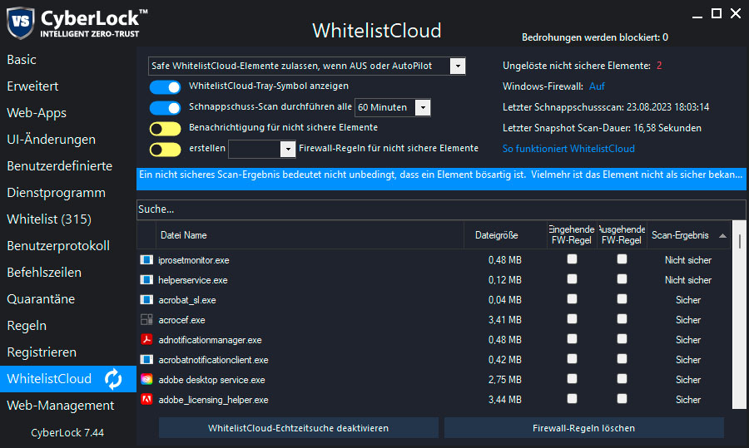
Task: Check Ausgehende FW-Regel for helperservice.exe
Action: [622, 279]
